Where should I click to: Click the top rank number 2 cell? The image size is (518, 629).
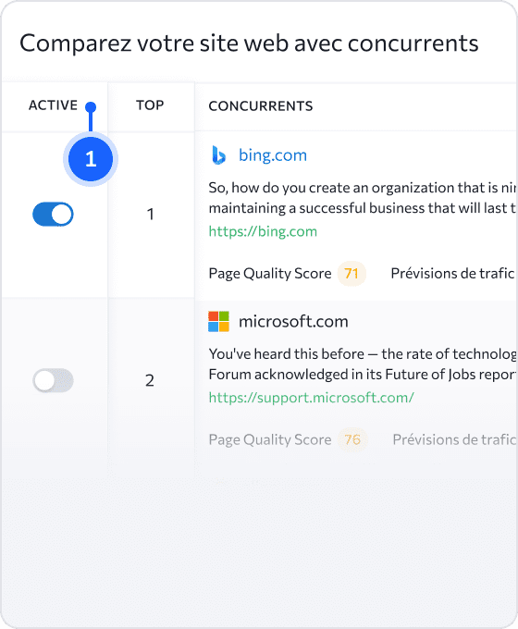point(150,380)
